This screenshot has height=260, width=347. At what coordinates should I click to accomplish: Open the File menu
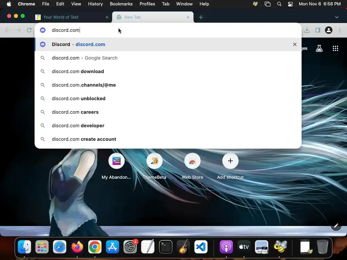46,4
